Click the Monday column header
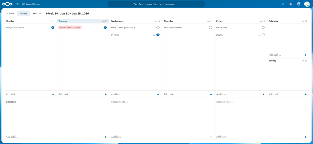 click(x=30, y=21)
